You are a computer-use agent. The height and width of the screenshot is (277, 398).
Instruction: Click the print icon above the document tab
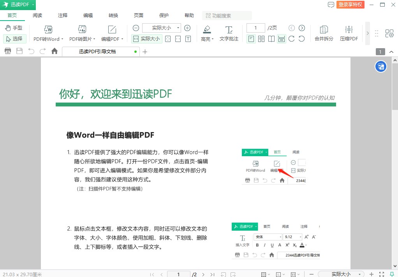(x=7, y=51)
